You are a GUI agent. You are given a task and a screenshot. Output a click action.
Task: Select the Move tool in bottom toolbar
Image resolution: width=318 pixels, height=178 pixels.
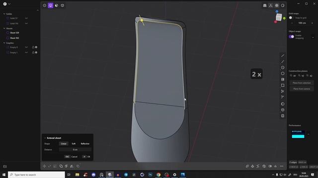44,166
